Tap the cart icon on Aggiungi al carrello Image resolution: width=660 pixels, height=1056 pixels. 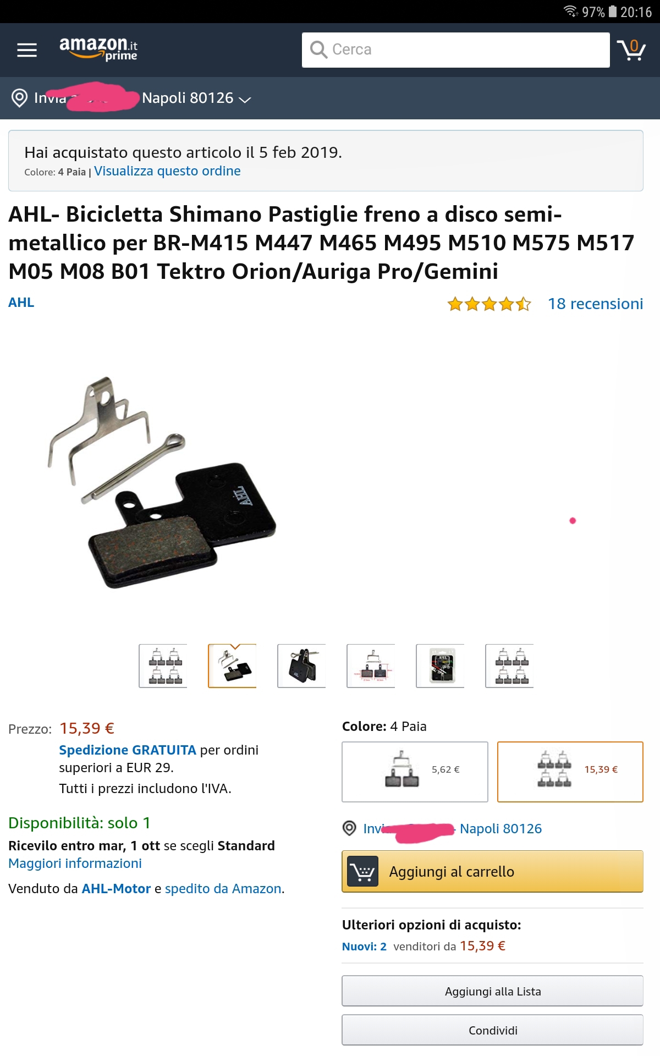point(363,871)
